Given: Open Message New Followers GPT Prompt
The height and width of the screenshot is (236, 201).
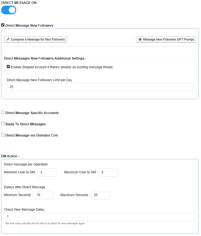Looking at the screenshot, I should point(166,39).
